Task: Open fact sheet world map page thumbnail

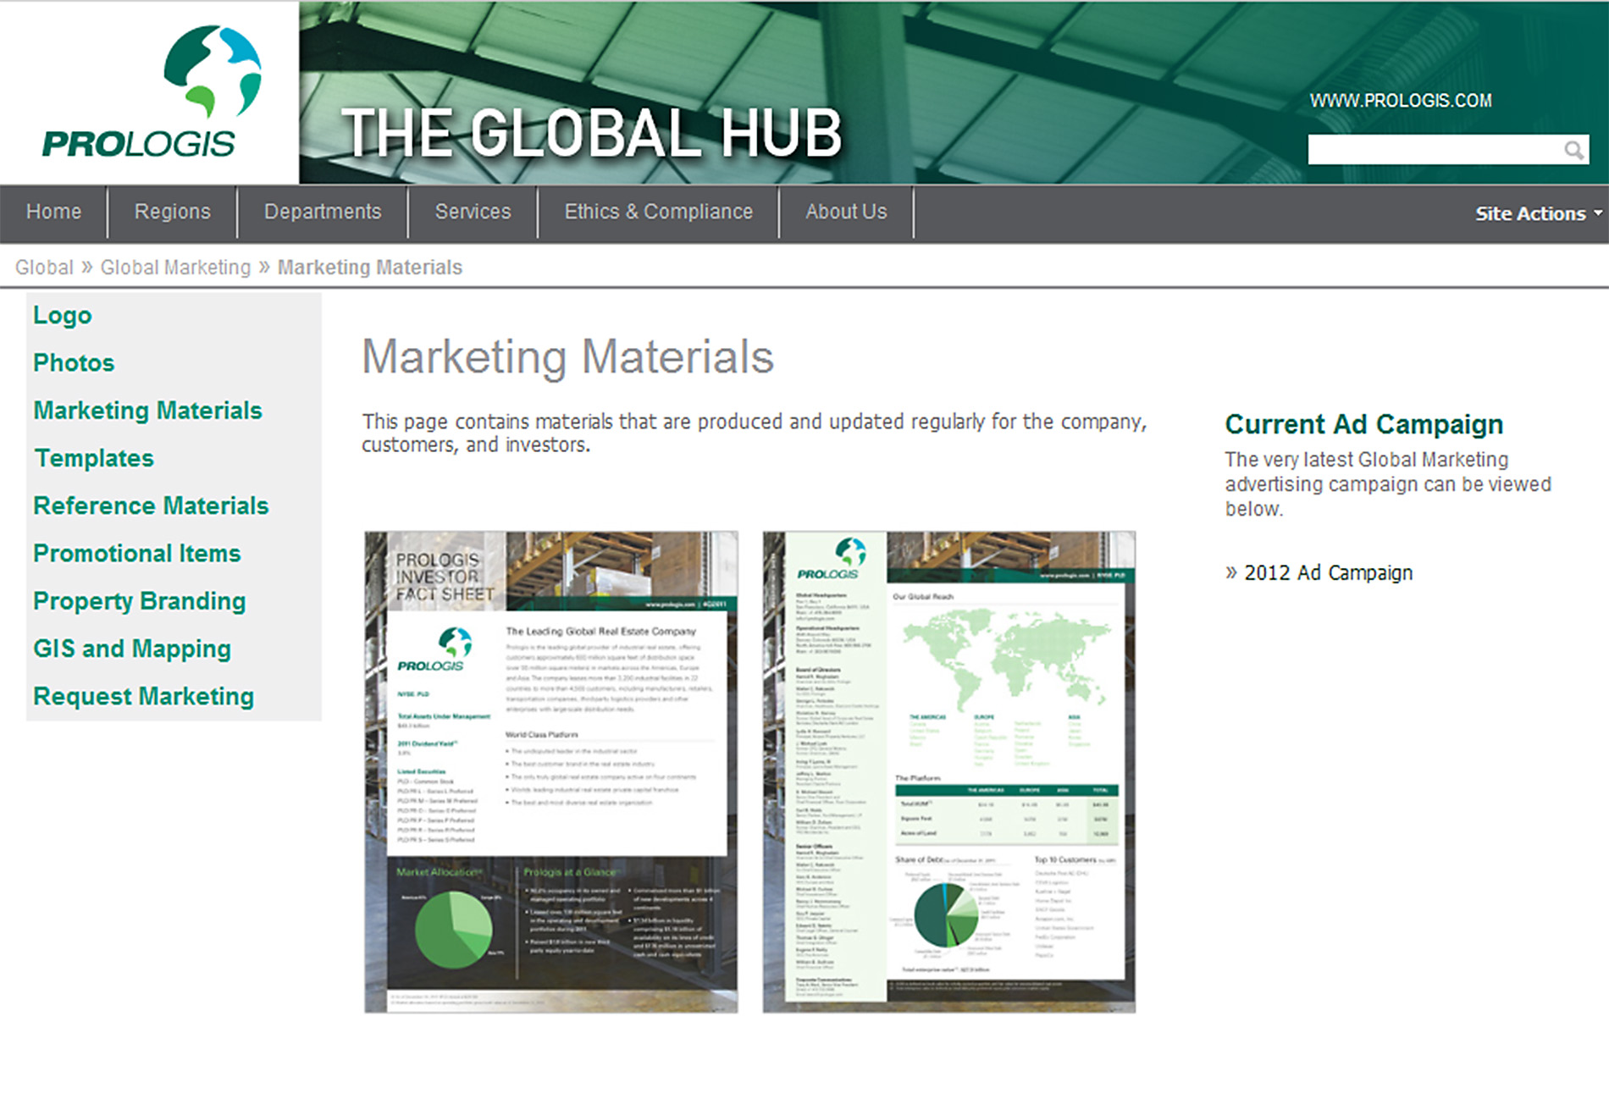Action: 948,771
